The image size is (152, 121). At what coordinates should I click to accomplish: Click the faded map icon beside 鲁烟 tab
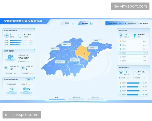pos(73,23)
